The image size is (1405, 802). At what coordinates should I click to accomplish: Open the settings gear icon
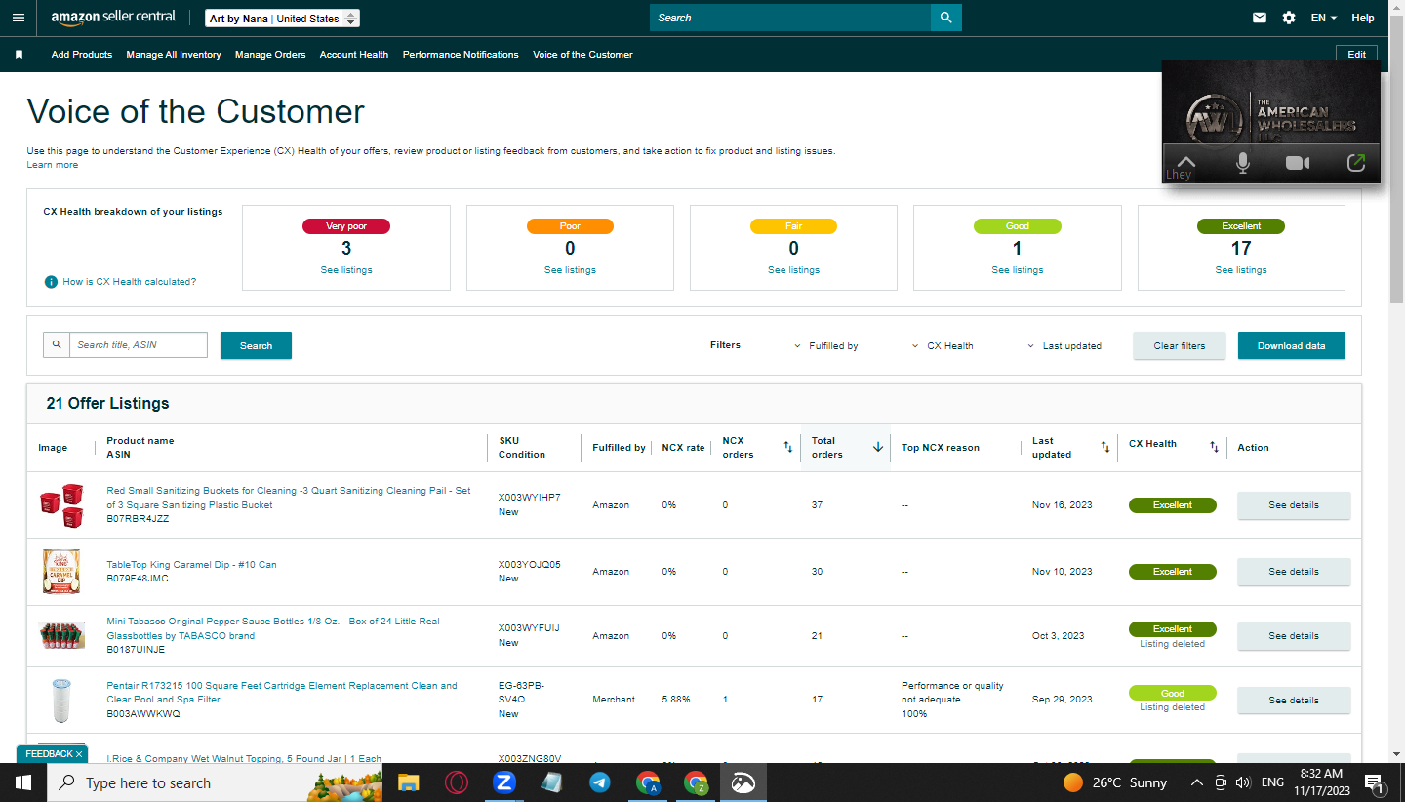(x=1289, y=18)
